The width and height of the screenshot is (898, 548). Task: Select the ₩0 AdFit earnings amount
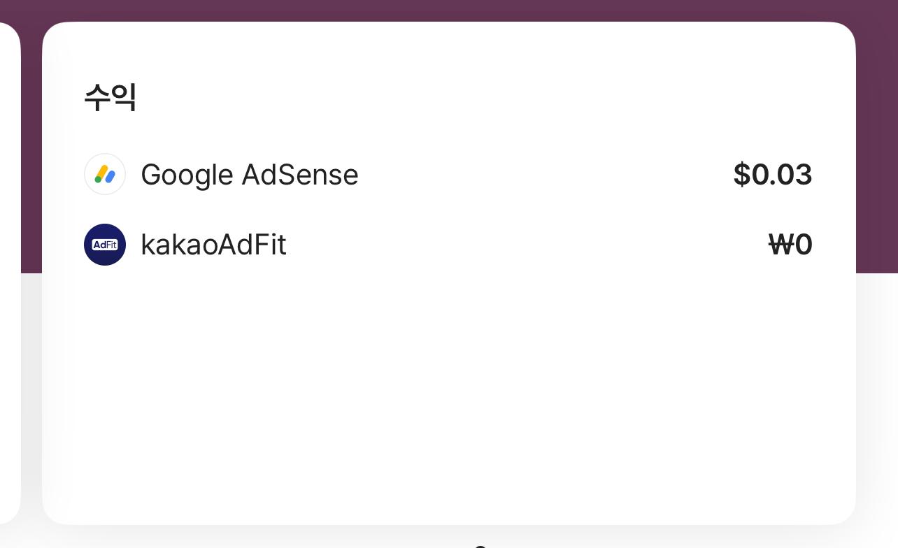click(790, 245)
